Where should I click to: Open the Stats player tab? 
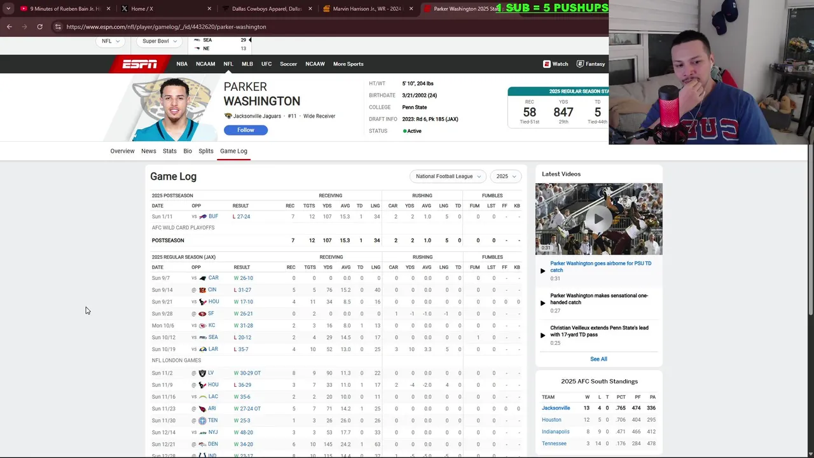(169, 151)
